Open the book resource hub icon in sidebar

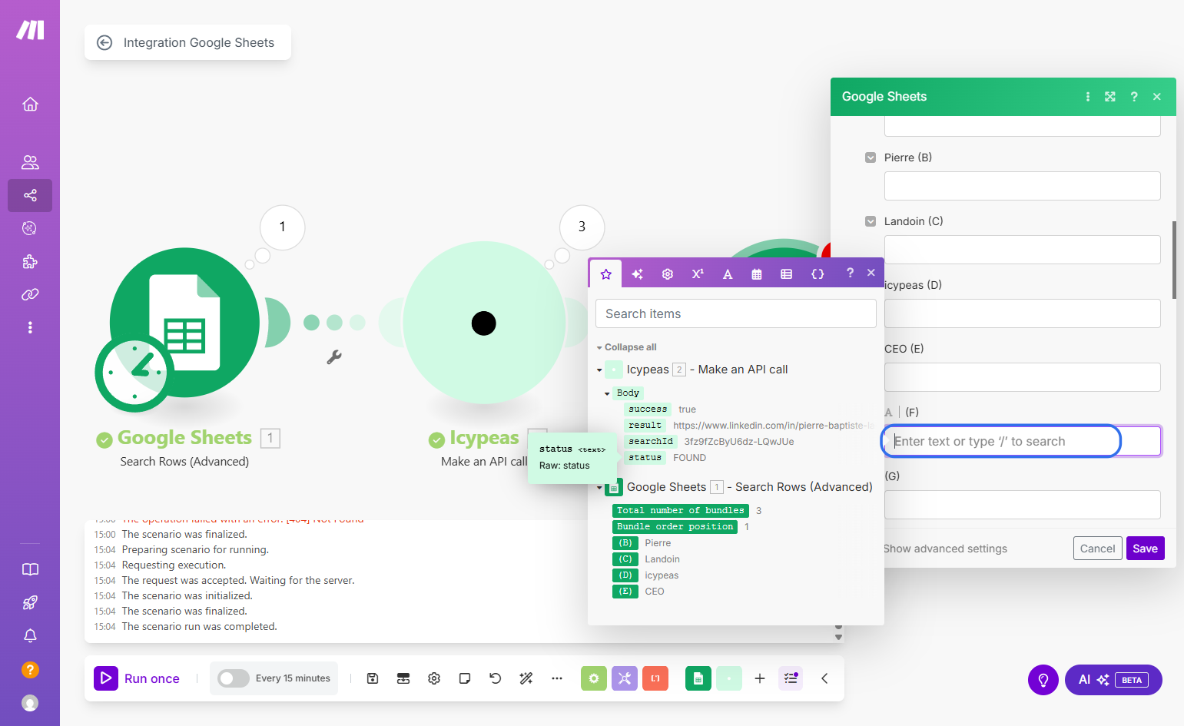pyautogui.click(x=30, y=569)
